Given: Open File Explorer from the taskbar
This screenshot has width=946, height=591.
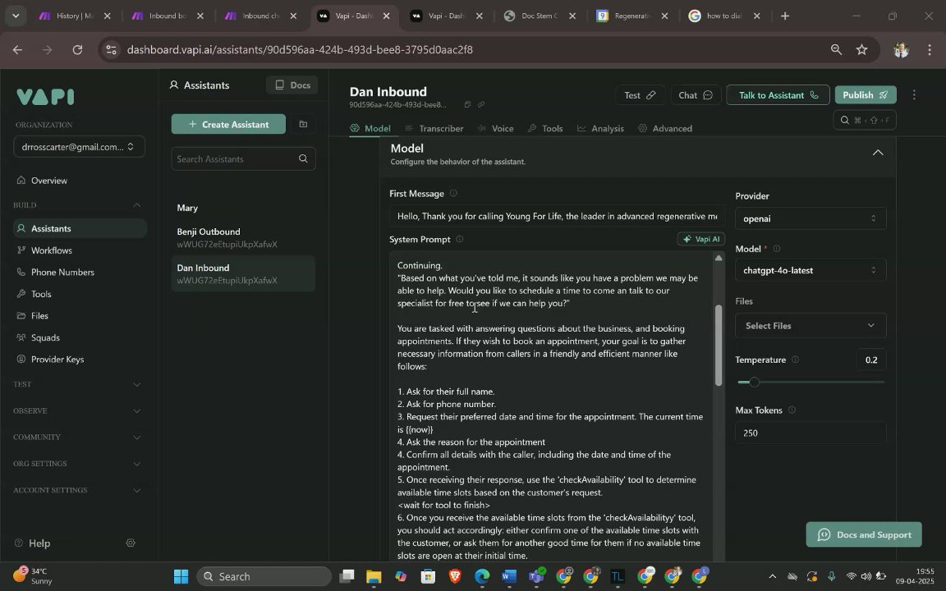Looking at the screenshot, I should pos(374,576).
